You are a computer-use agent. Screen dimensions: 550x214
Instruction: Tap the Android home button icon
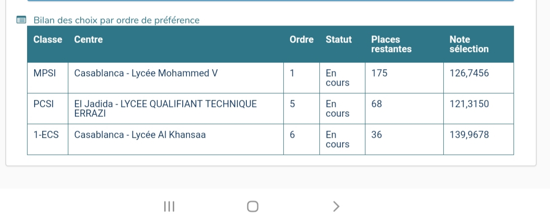click(x=252, y=206)
